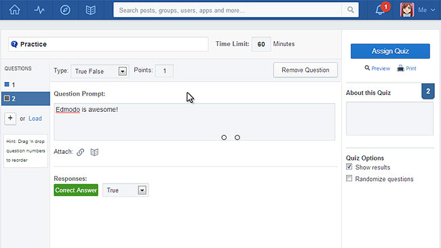This screenshot has width=441, height=248.
Task: Click the Preview magnifier icon
Action: point(367,68)
